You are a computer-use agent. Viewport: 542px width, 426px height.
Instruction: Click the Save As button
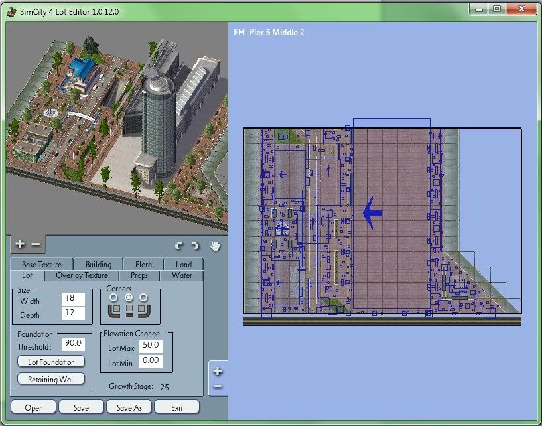pos(129,407)
